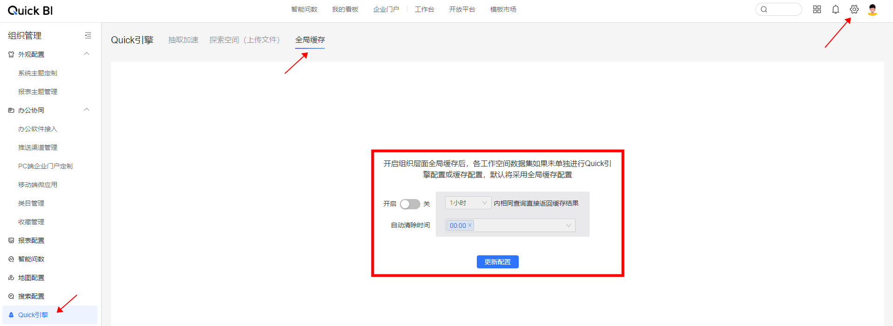Click the user avatar in header
This screenshot has width=893, height=326.
872,9
